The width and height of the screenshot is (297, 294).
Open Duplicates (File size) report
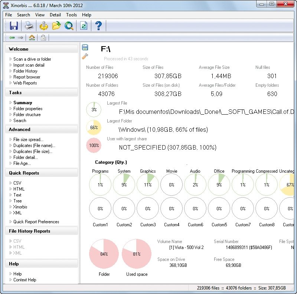[33, 151]
